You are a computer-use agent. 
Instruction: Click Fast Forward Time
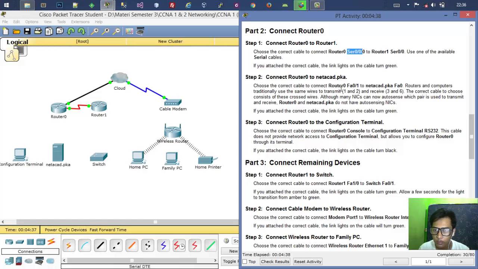point(108,230)
